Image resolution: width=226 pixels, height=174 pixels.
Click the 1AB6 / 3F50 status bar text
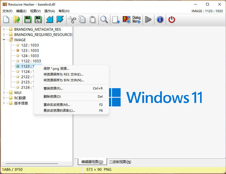click(12, 169)
